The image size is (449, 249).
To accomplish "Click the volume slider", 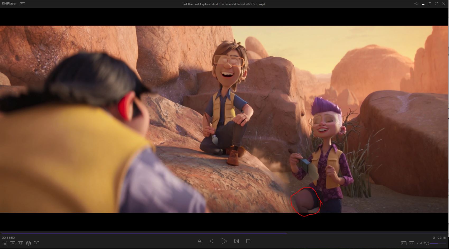I will pyautogui.click(x=438, y=243).
